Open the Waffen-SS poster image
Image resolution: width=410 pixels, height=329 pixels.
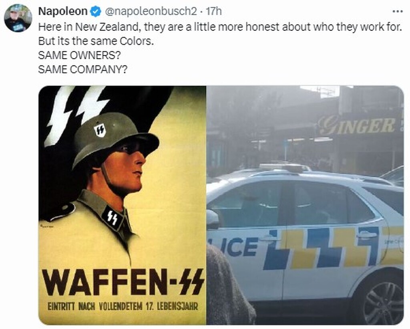click(123, 205)
